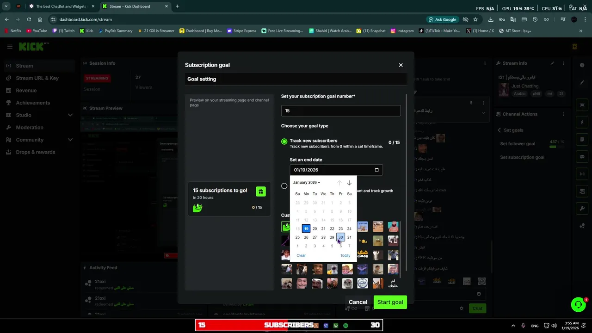Choose the round blue seal emote
Viewport: 592px width, 333px height.
(363, 283)
